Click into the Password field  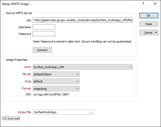(44, 34)
